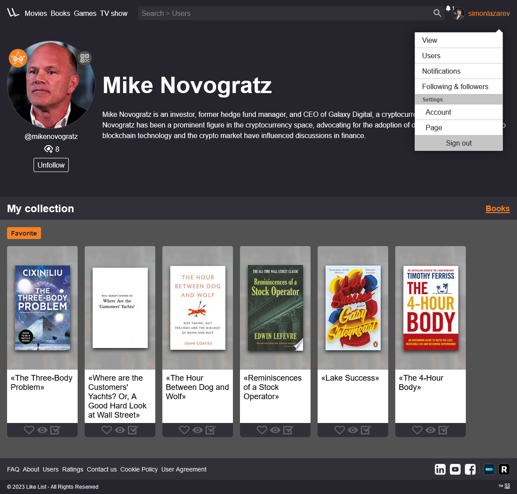Click the orange star badge icon
The image size is (517, 494).
pyautogui.click(x=18, y=58)
